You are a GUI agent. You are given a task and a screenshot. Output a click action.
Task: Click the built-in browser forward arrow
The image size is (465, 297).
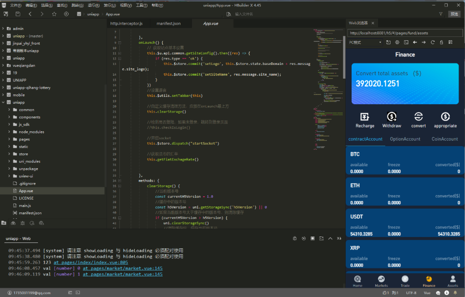tap(424, 42)
